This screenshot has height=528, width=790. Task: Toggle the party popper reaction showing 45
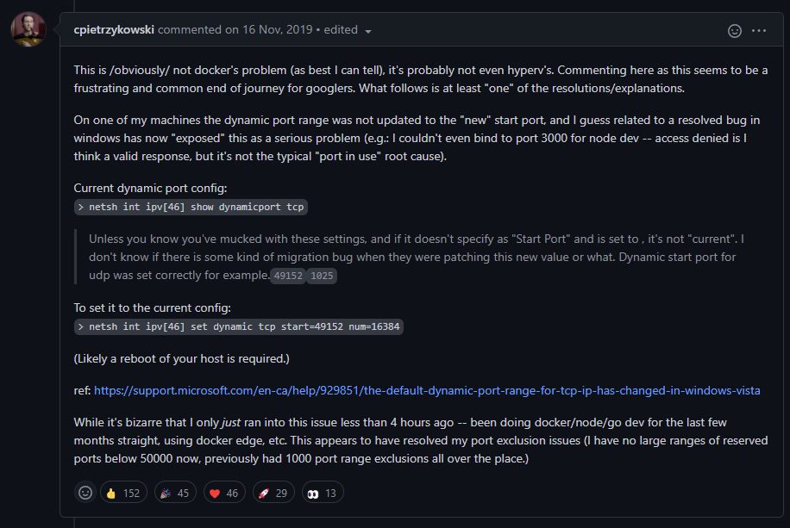click(x=175, y=493)
